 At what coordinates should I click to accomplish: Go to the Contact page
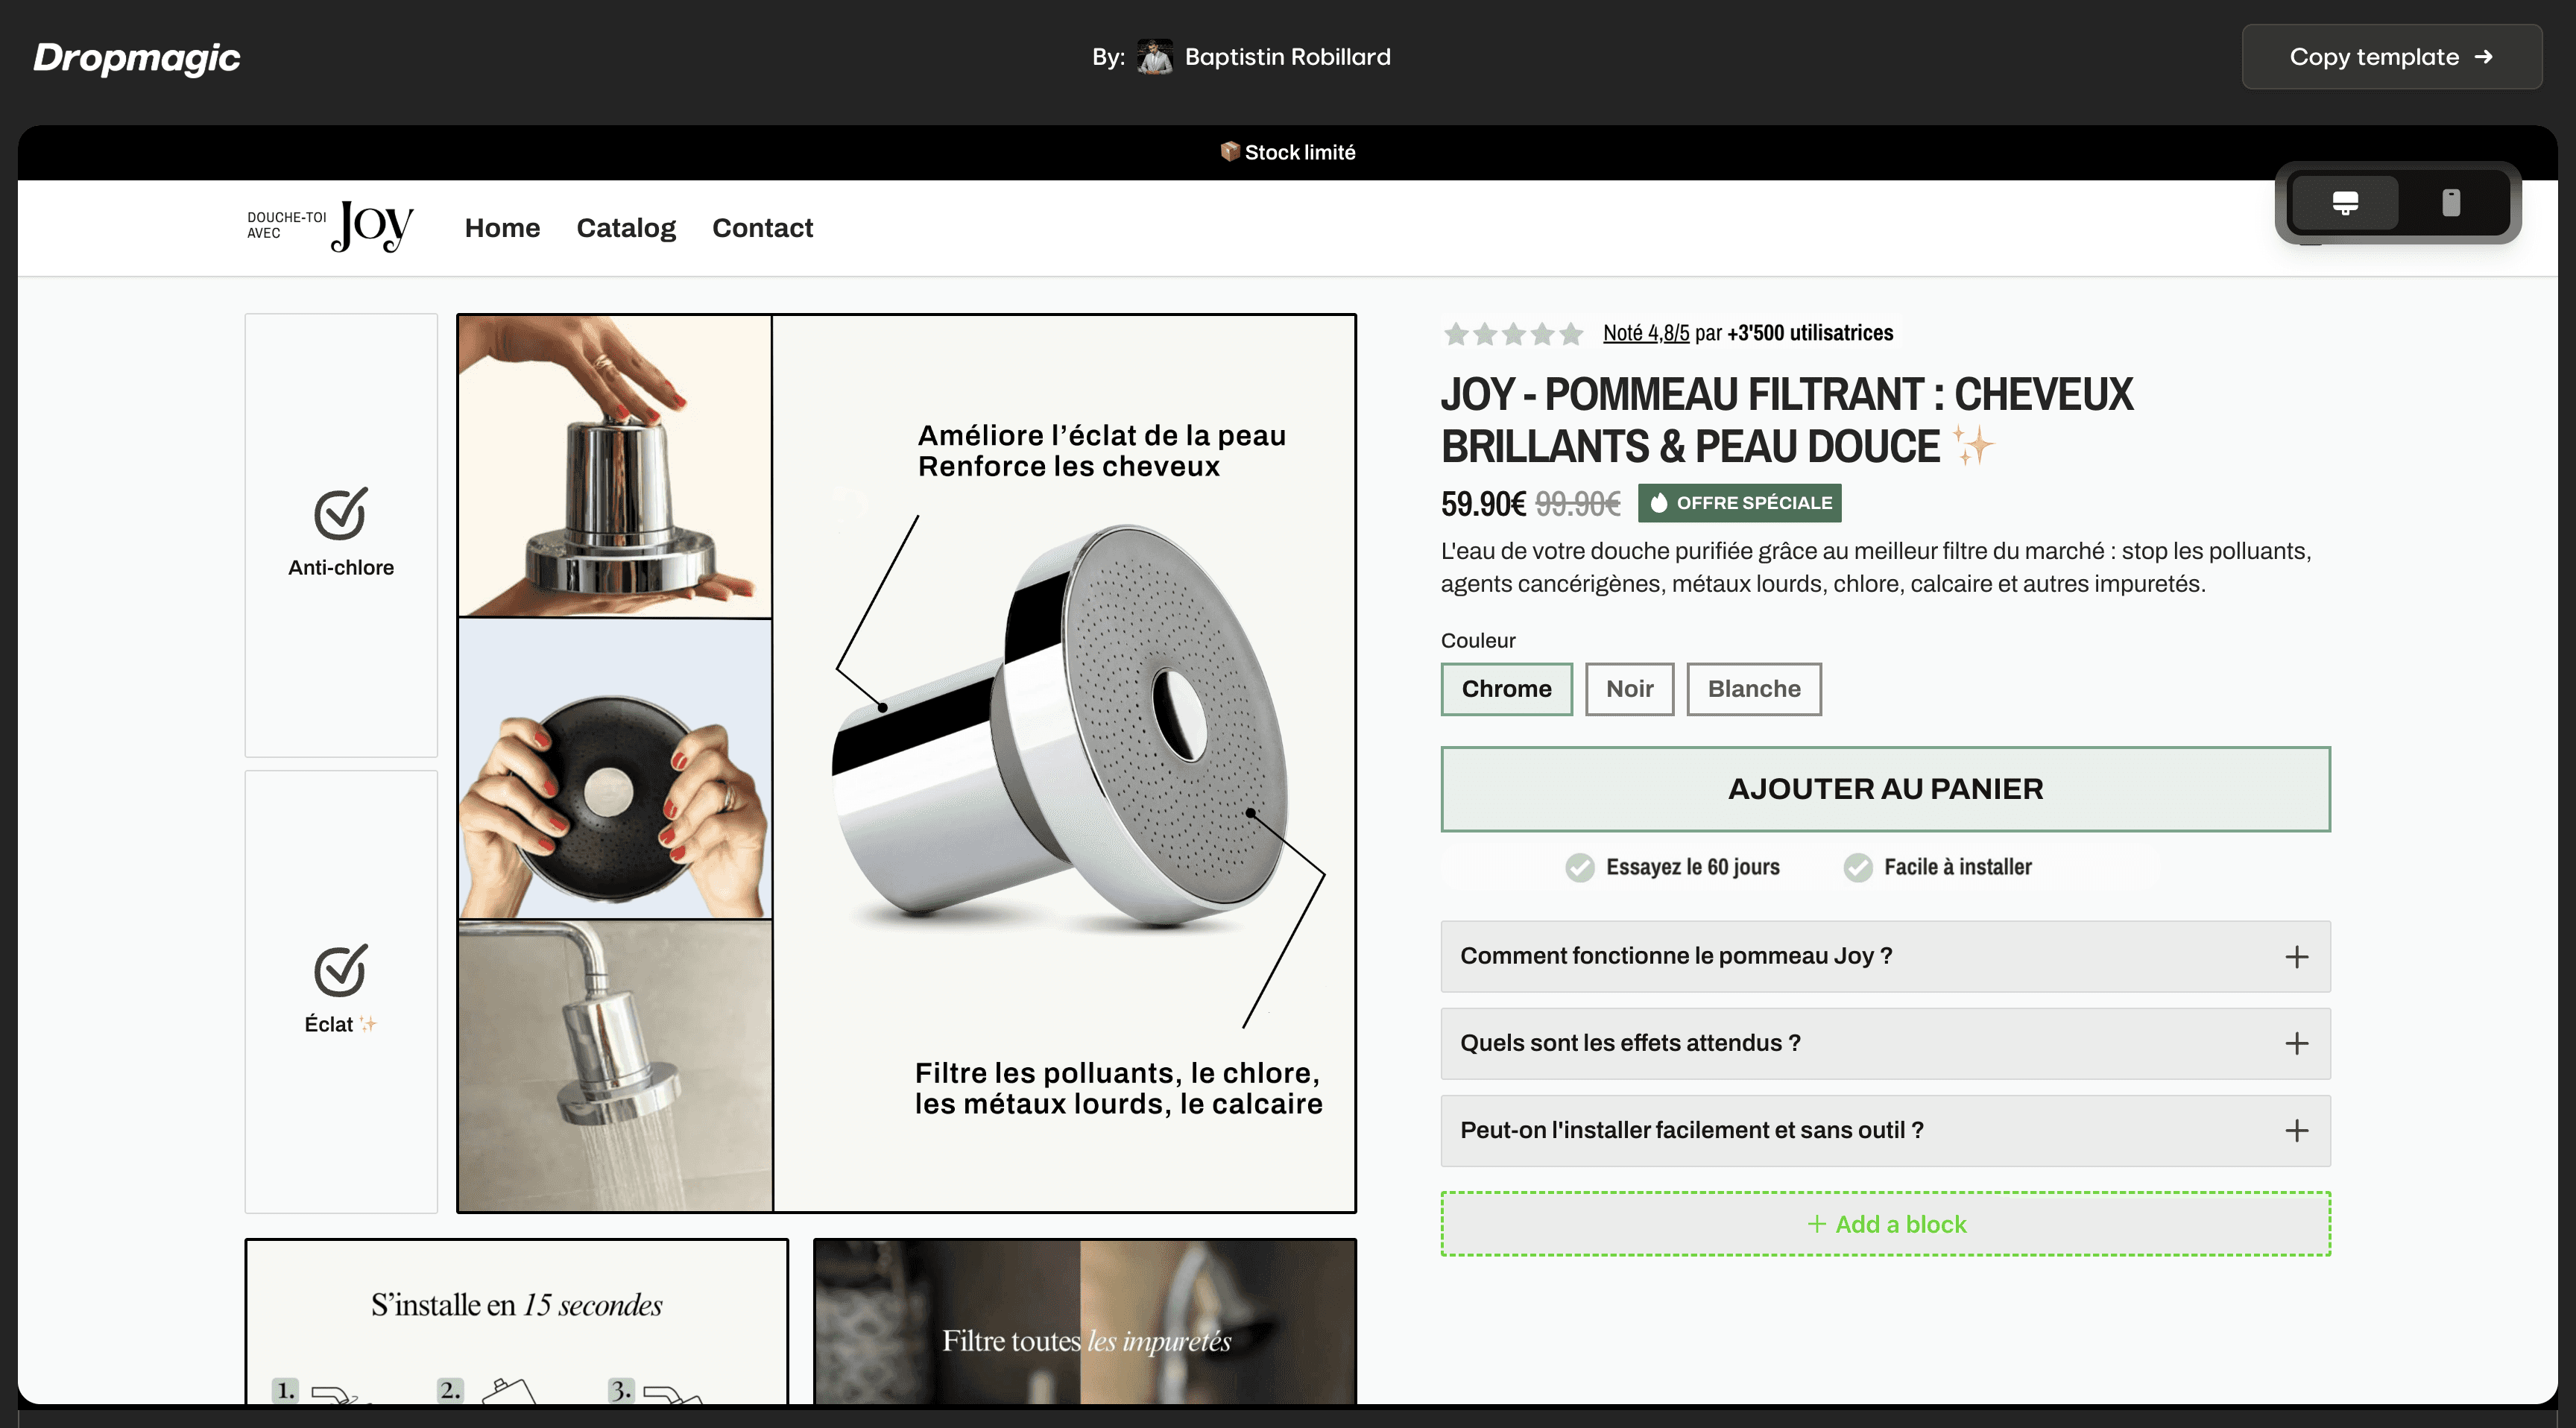coord(762,228)
